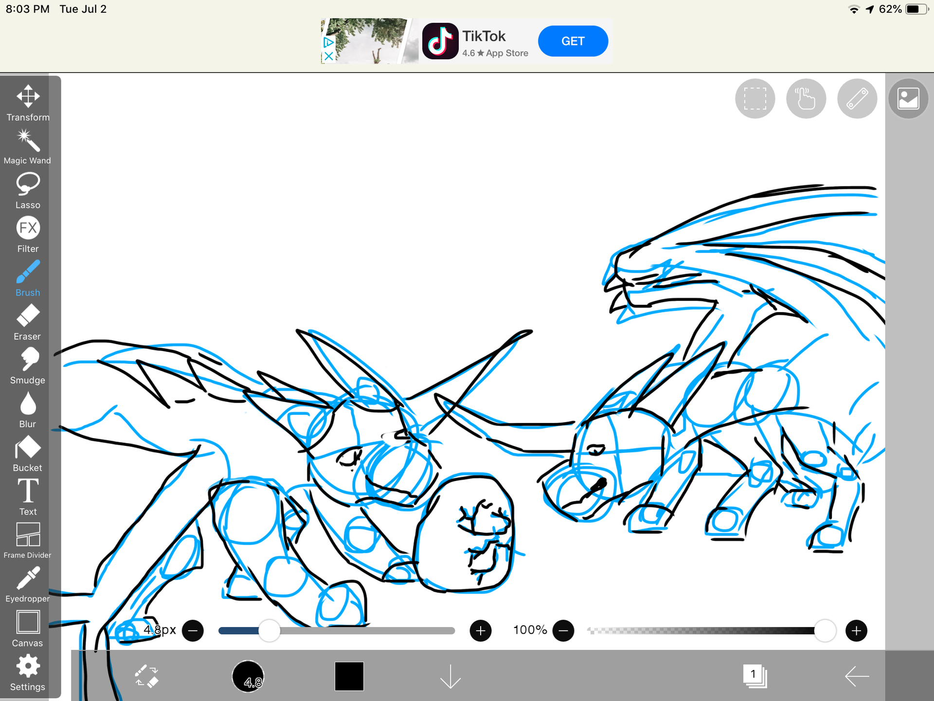
Task: Close the ad with X icon
Action: tap(329, 56)
